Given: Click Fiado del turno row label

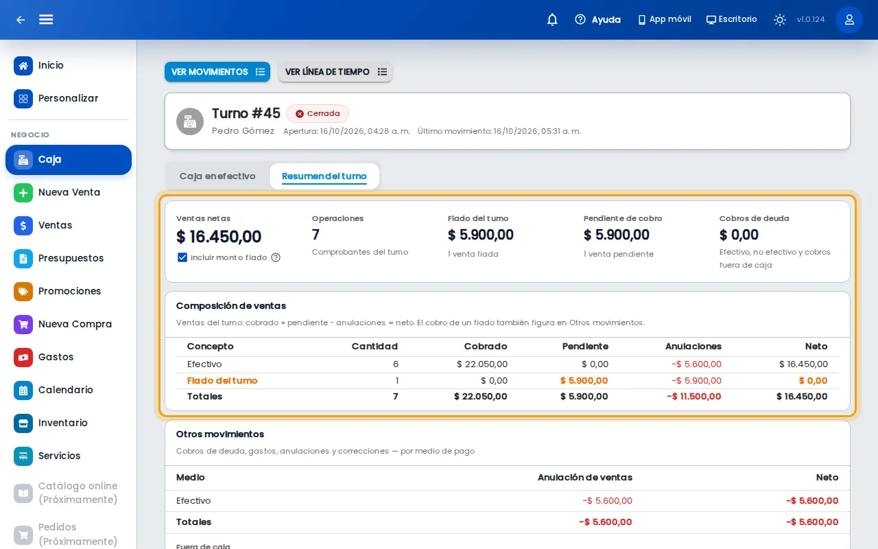Looking at the screenshot, I should point(222,381).
